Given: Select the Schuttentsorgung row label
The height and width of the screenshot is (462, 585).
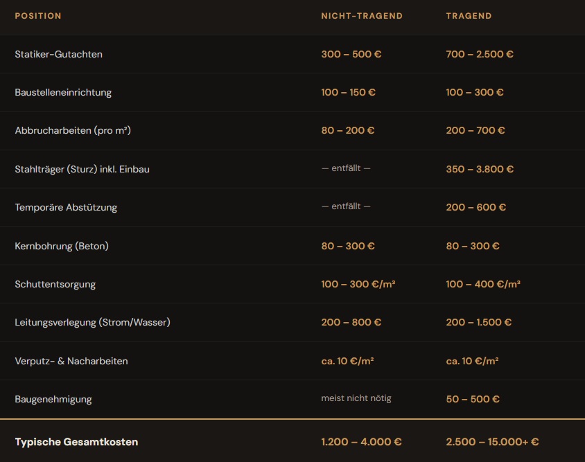Looking at the screenshot, I should (55, 284).
